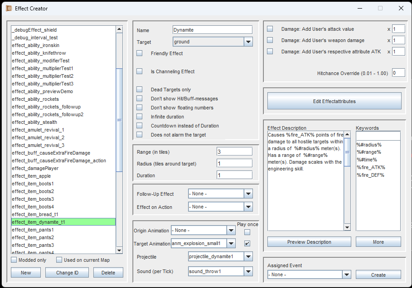The width and height of the screenshot is (412, 288).
Task: Click the Edit Effectattributes button
Action: 334,101
